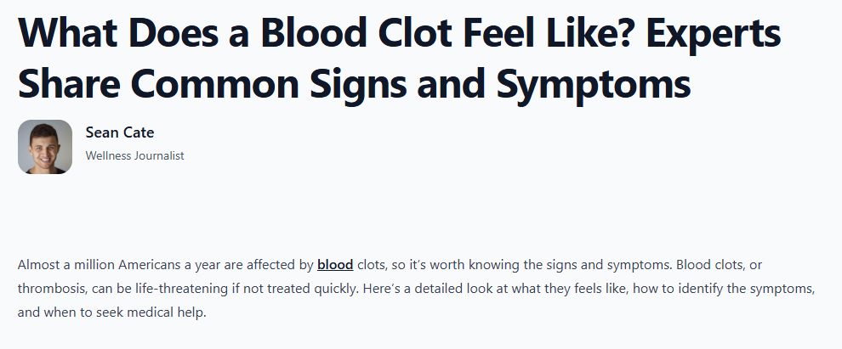Open the Sean Cate author name
The image size is (842, 349).
point(120,132)
